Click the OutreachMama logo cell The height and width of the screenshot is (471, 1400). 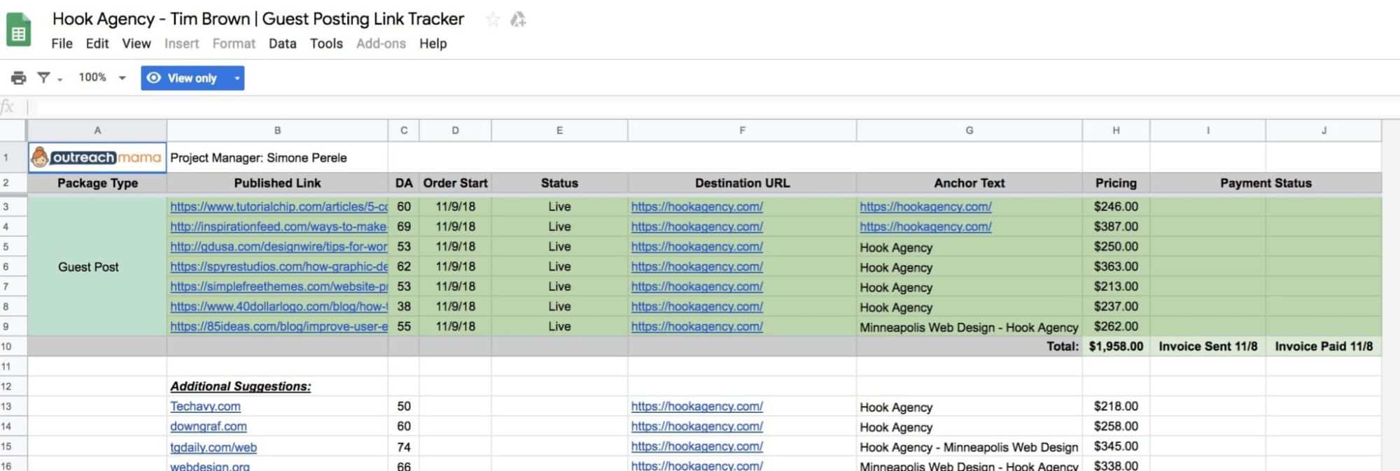pos(97,158)
